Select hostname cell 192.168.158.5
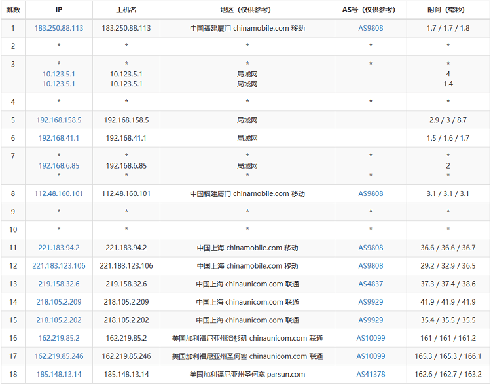 [126, 120]
